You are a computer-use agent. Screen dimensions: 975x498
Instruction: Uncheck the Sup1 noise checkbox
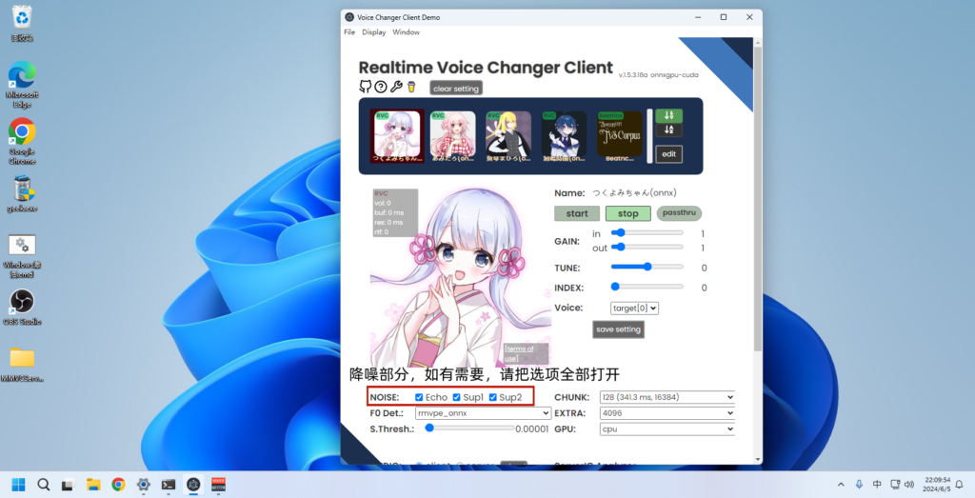point(456,397)
